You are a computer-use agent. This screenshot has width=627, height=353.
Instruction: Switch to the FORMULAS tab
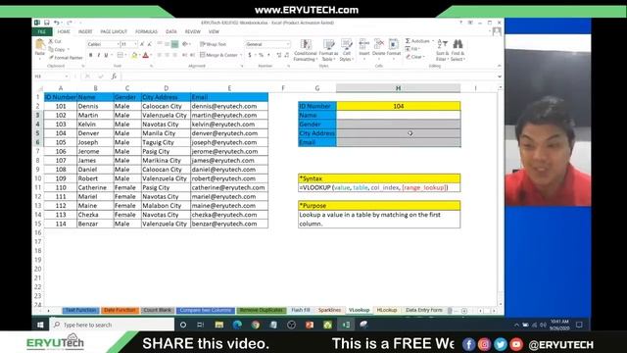[146, 31]
